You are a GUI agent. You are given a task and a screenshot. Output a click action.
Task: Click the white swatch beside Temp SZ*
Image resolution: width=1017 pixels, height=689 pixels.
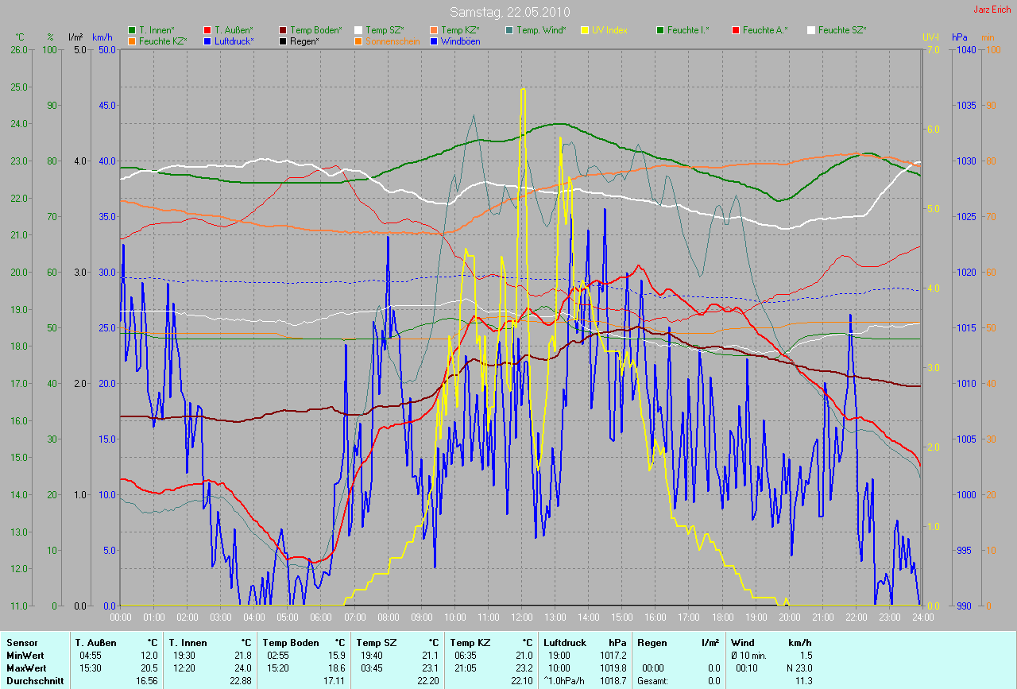tap(358, 30)
